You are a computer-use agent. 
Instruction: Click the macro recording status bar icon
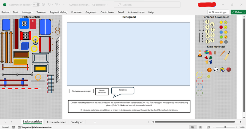click(14, 127)
